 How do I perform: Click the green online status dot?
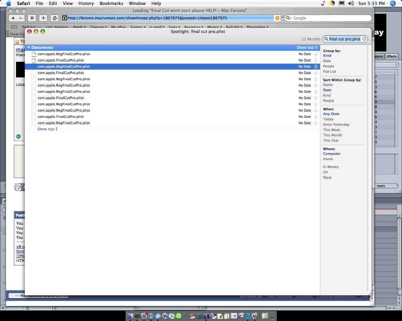18,136
